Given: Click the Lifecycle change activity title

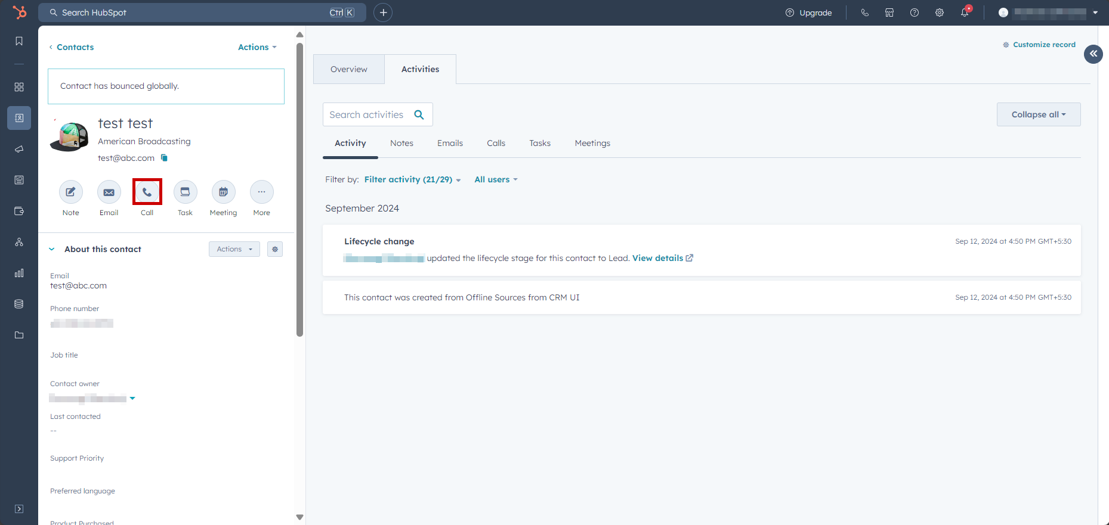Looking at the screenshot, I should click(379, 241).
